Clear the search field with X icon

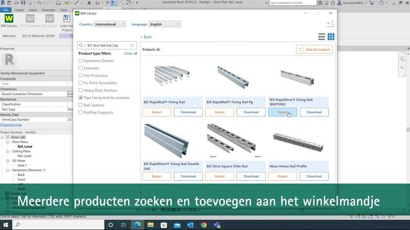(x=132, y=45)
